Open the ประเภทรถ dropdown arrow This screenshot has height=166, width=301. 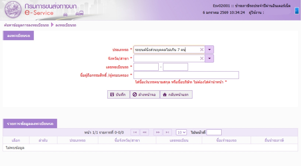click(x=209, y=50)
